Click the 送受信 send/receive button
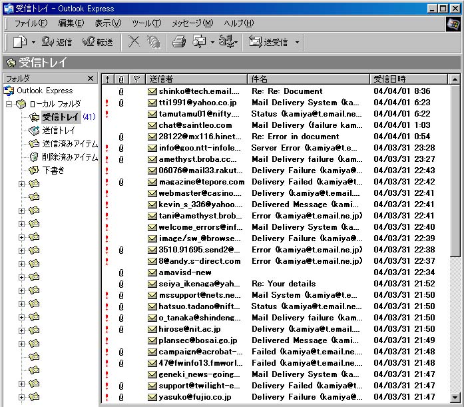Viewport: 464px width, 407px height. (x=268, y=42)
